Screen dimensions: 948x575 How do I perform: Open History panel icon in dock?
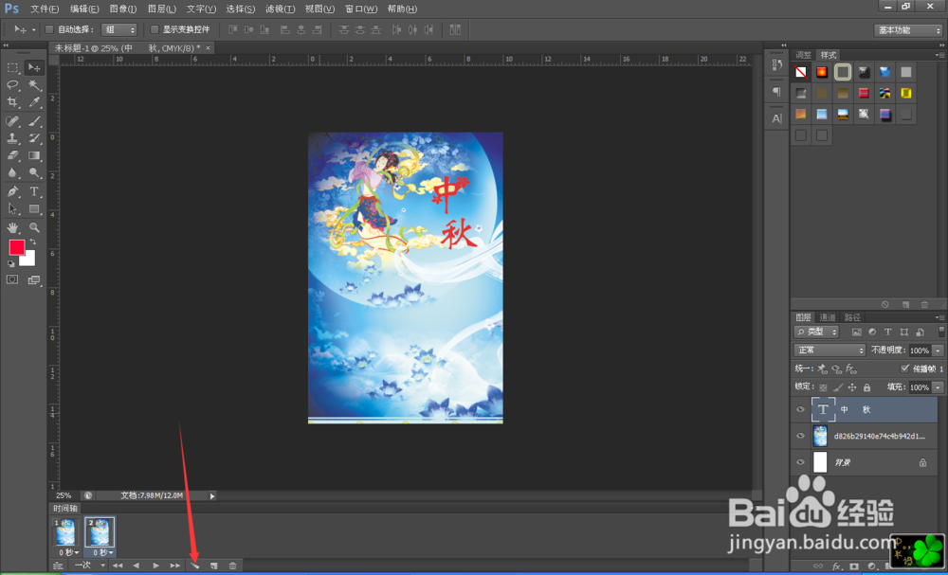tap(777, 64)
